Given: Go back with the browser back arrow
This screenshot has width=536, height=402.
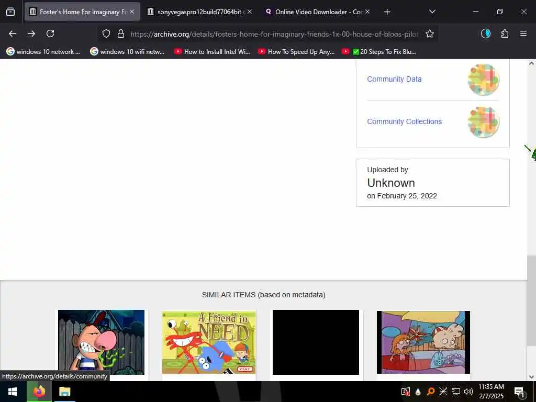Looking at the screenshot, I should (x=13, y=33).
